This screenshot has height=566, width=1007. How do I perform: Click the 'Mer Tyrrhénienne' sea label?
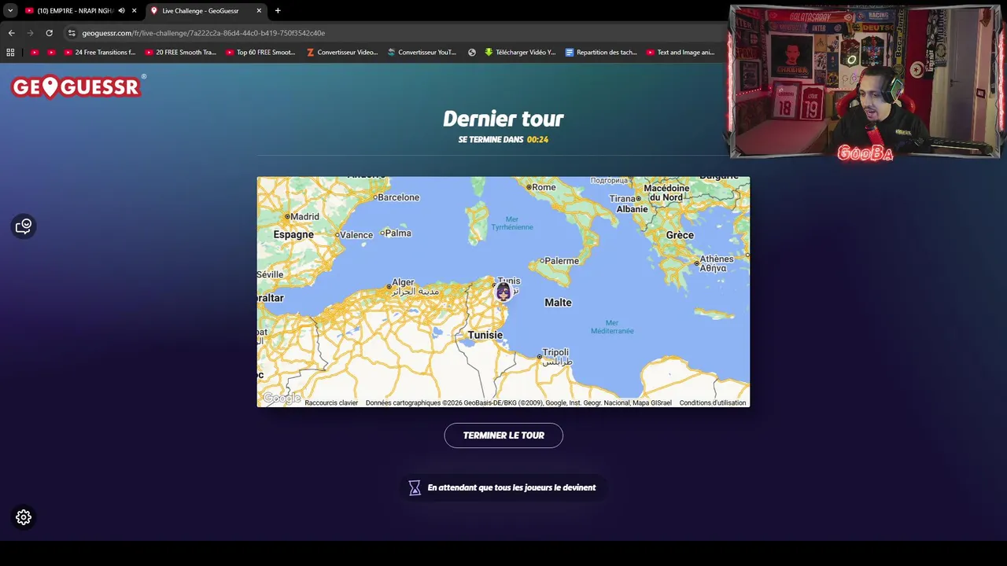(512, 223)
